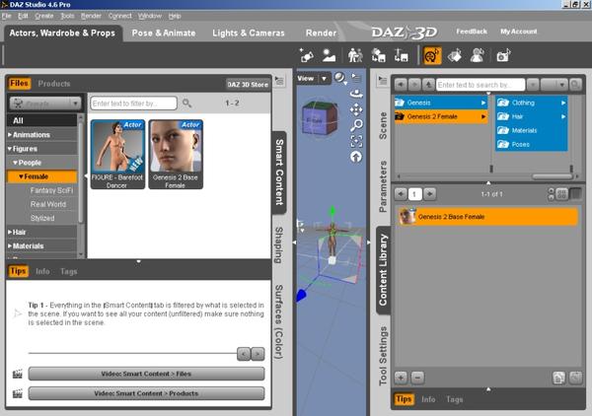Viewport: 592px width, 416px height.
Task: Click the camera render toolbar icon
Action: click(x=503, y=55)
